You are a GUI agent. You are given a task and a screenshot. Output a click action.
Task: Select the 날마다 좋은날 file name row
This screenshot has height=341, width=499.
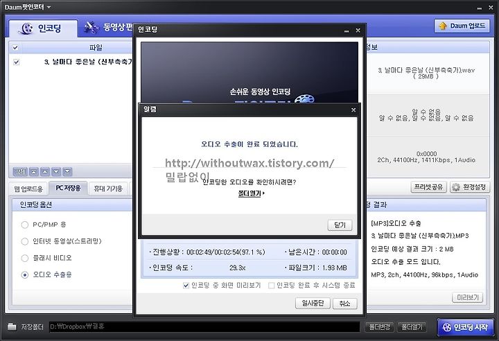[x=88, y=62]
